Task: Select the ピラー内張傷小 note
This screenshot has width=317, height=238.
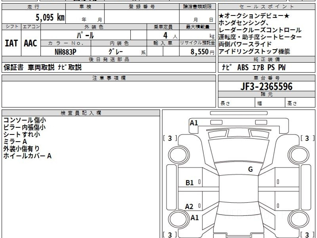Action: click(24, 127)
